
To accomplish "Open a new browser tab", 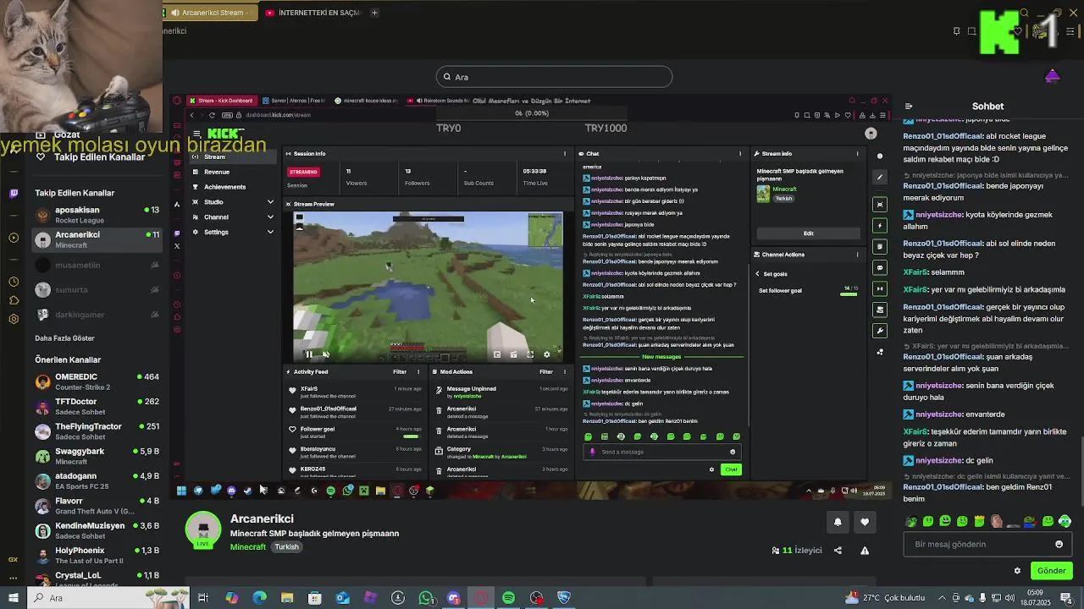I will tap(374, 13).
